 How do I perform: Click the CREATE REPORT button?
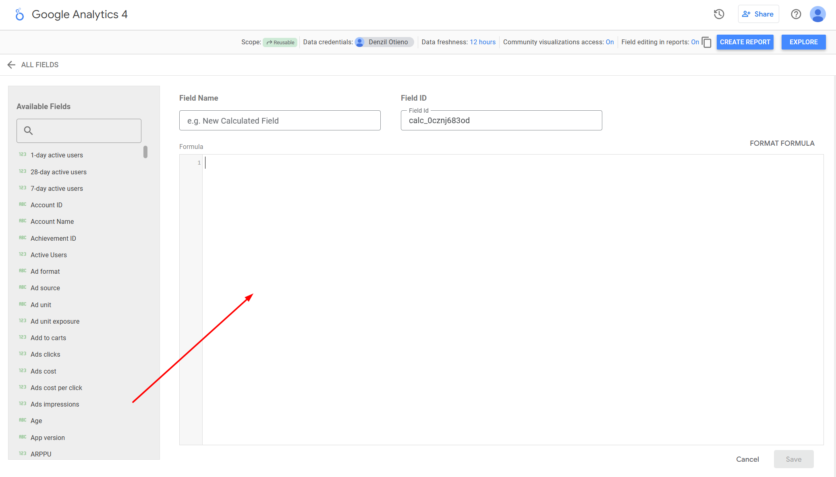tap(745, 42)
